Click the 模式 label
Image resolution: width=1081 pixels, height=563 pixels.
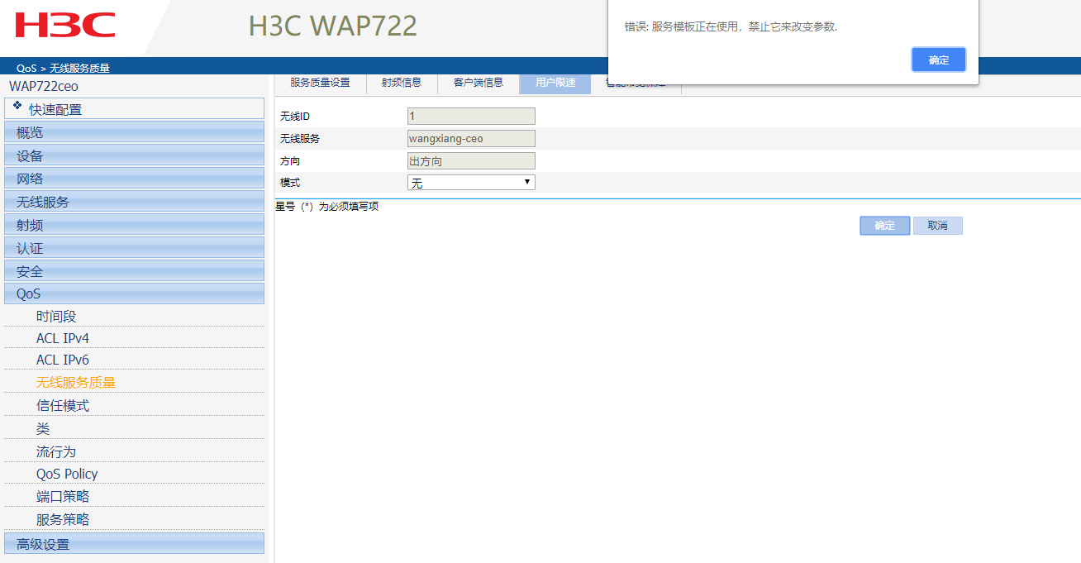tap(289, 183)
